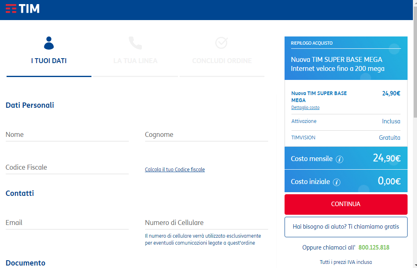Click the 0,00€ initial cost amount
Image resolution: width=417 pixels, height=268 pixels.
(389, 181)
